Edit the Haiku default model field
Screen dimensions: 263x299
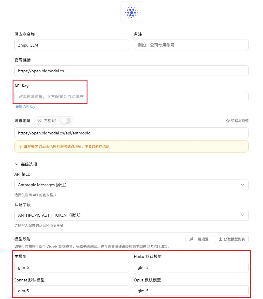point(191,267)
